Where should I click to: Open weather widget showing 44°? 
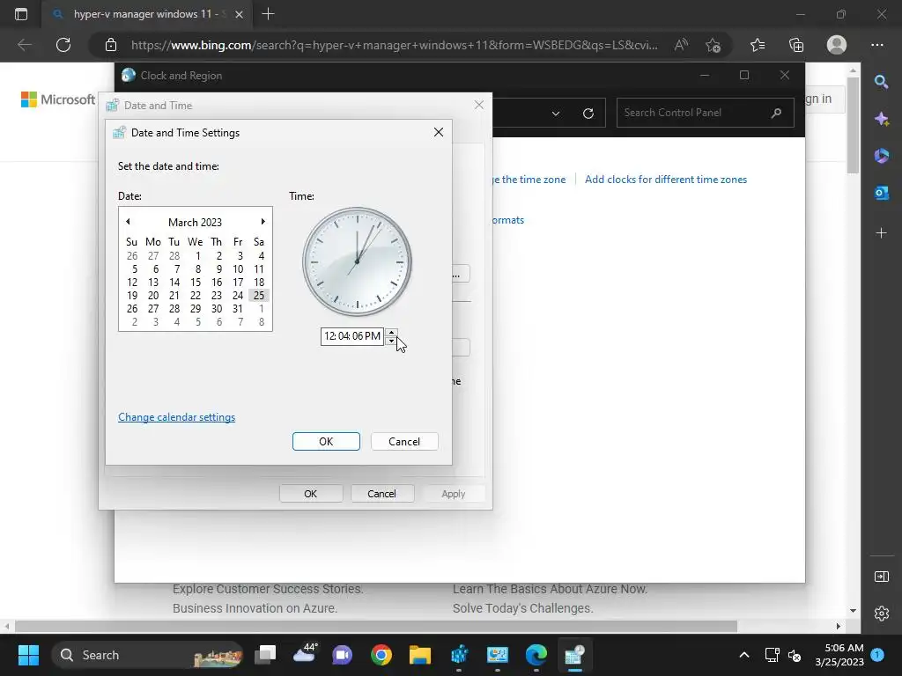tap(305, 654)
